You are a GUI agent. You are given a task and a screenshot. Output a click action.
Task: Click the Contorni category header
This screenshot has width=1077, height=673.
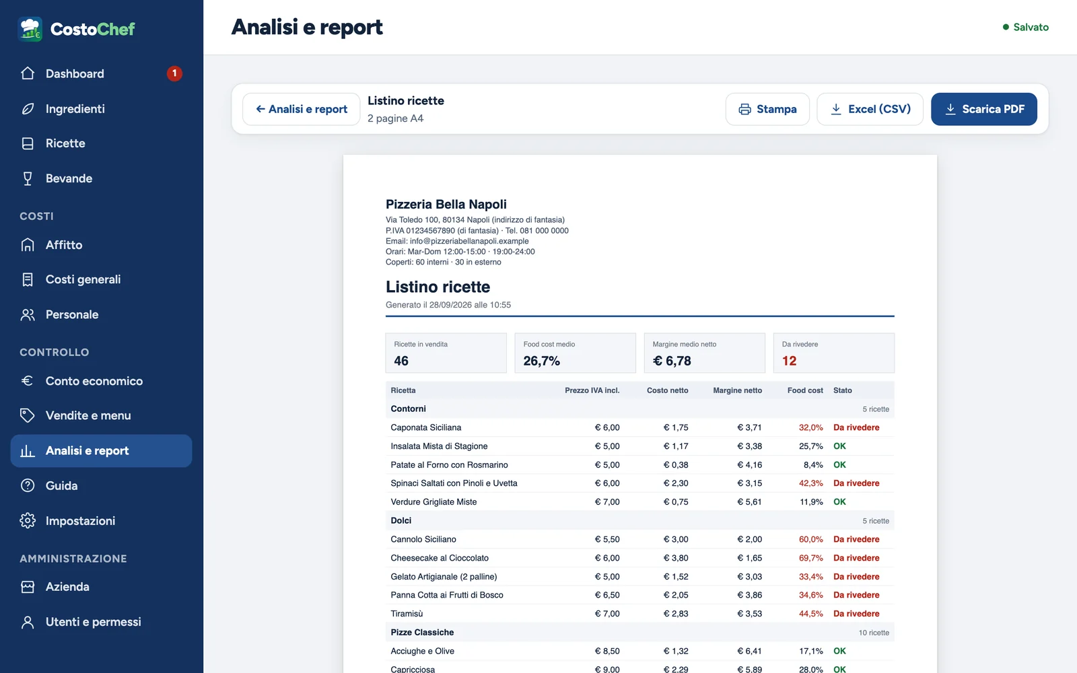[640, 409]
